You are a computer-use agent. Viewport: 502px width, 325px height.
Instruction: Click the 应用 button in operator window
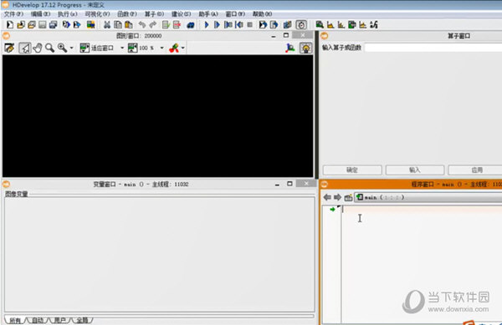point(475,170)
